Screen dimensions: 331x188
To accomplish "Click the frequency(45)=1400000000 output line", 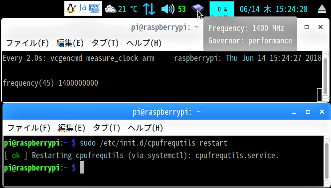I will point(50,83).
